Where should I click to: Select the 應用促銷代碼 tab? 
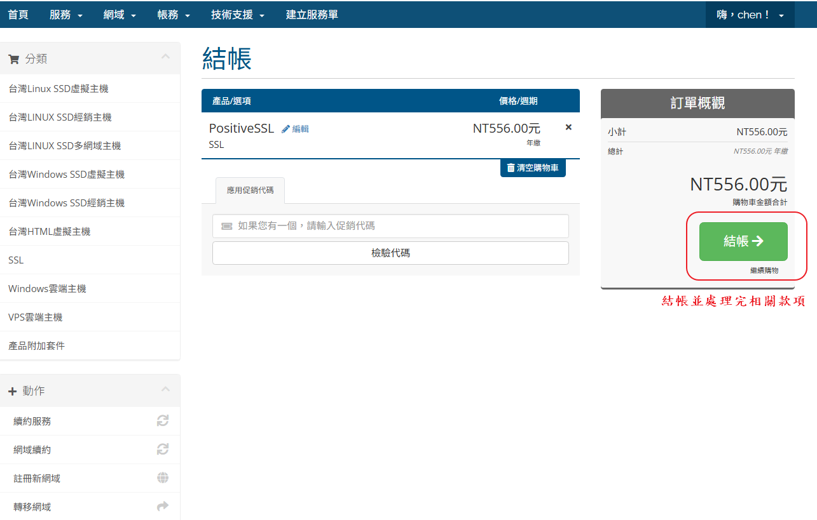(250, 190)
